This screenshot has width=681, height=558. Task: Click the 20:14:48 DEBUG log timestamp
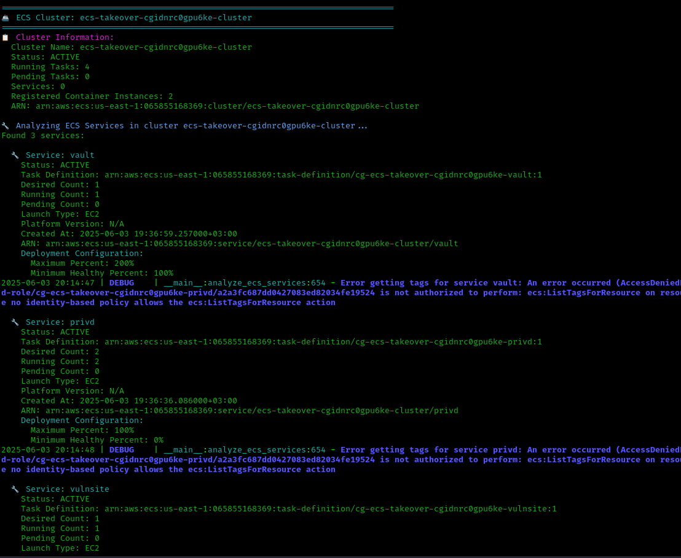coord(48,450)
